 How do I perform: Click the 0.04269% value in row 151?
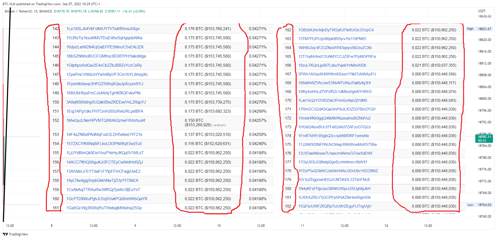tap(258, 111)
